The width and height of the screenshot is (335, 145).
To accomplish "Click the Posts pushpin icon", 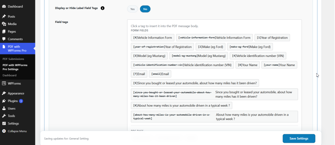I will coord(4,16).
